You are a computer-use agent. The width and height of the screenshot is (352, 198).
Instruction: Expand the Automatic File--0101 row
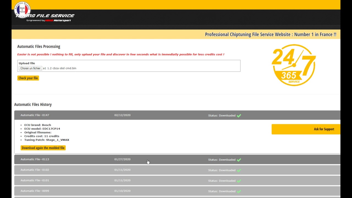(177, 180)
